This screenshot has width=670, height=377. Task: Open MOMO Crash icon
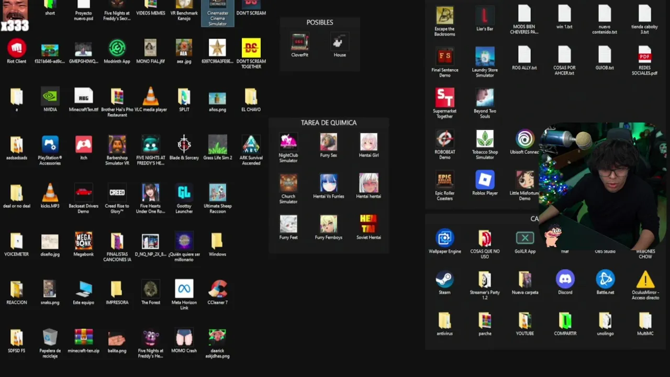(184, 338)
